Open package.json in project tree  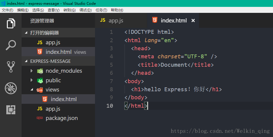pos(58,118)
